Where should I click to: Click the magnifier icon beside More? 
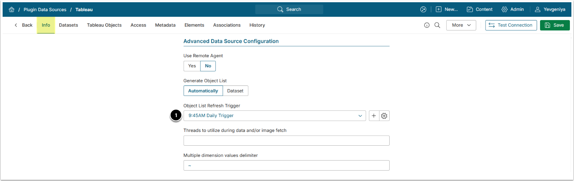pyautogui.click(x=437, y=25)
